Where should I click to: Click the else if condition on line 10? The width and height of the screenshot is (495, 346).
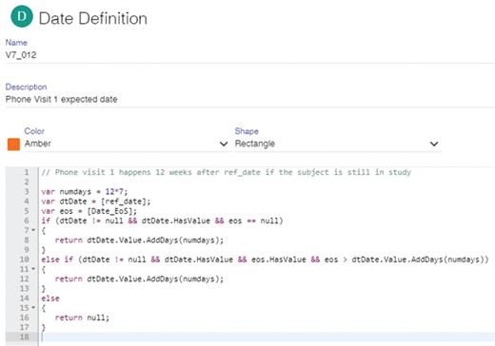[265, 259]
